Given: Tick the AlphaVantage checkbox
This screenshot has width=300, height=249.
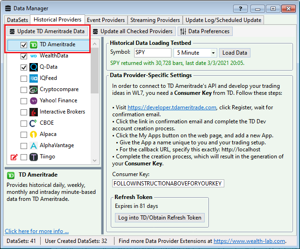Looking at the screenshot, I should 24,146.
